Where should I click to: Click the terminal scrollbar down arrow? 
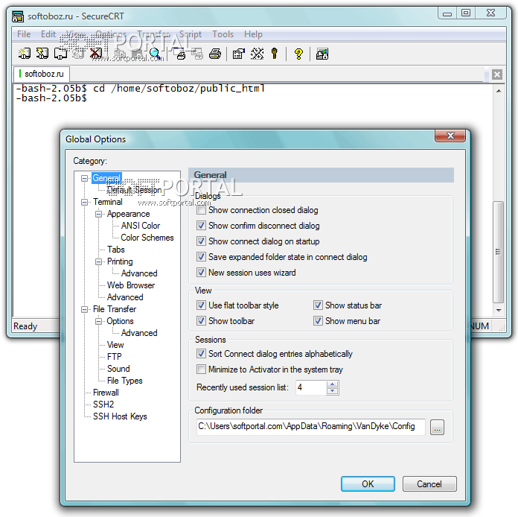tap(499, 310)
